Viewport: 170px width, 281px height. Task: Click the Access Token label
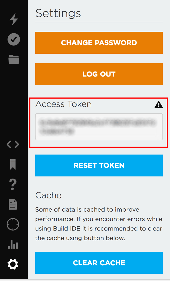point(64,104)
